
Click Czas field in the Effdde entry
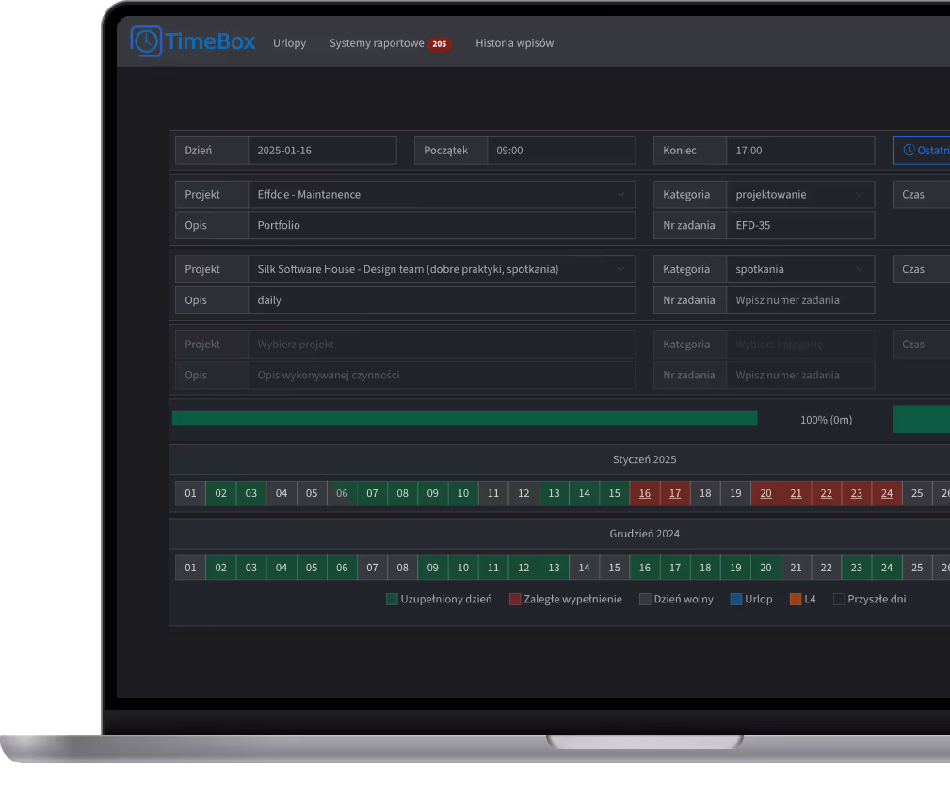pyautogui.click(x=922, y=194)
